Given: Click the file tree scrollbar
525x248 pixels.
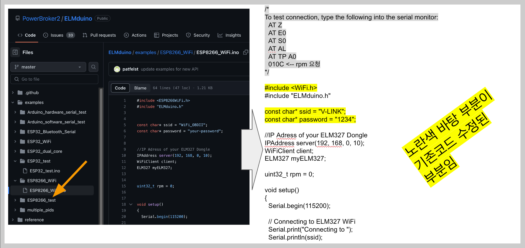Looking at the screenshot, I should (x=101, y=156).
